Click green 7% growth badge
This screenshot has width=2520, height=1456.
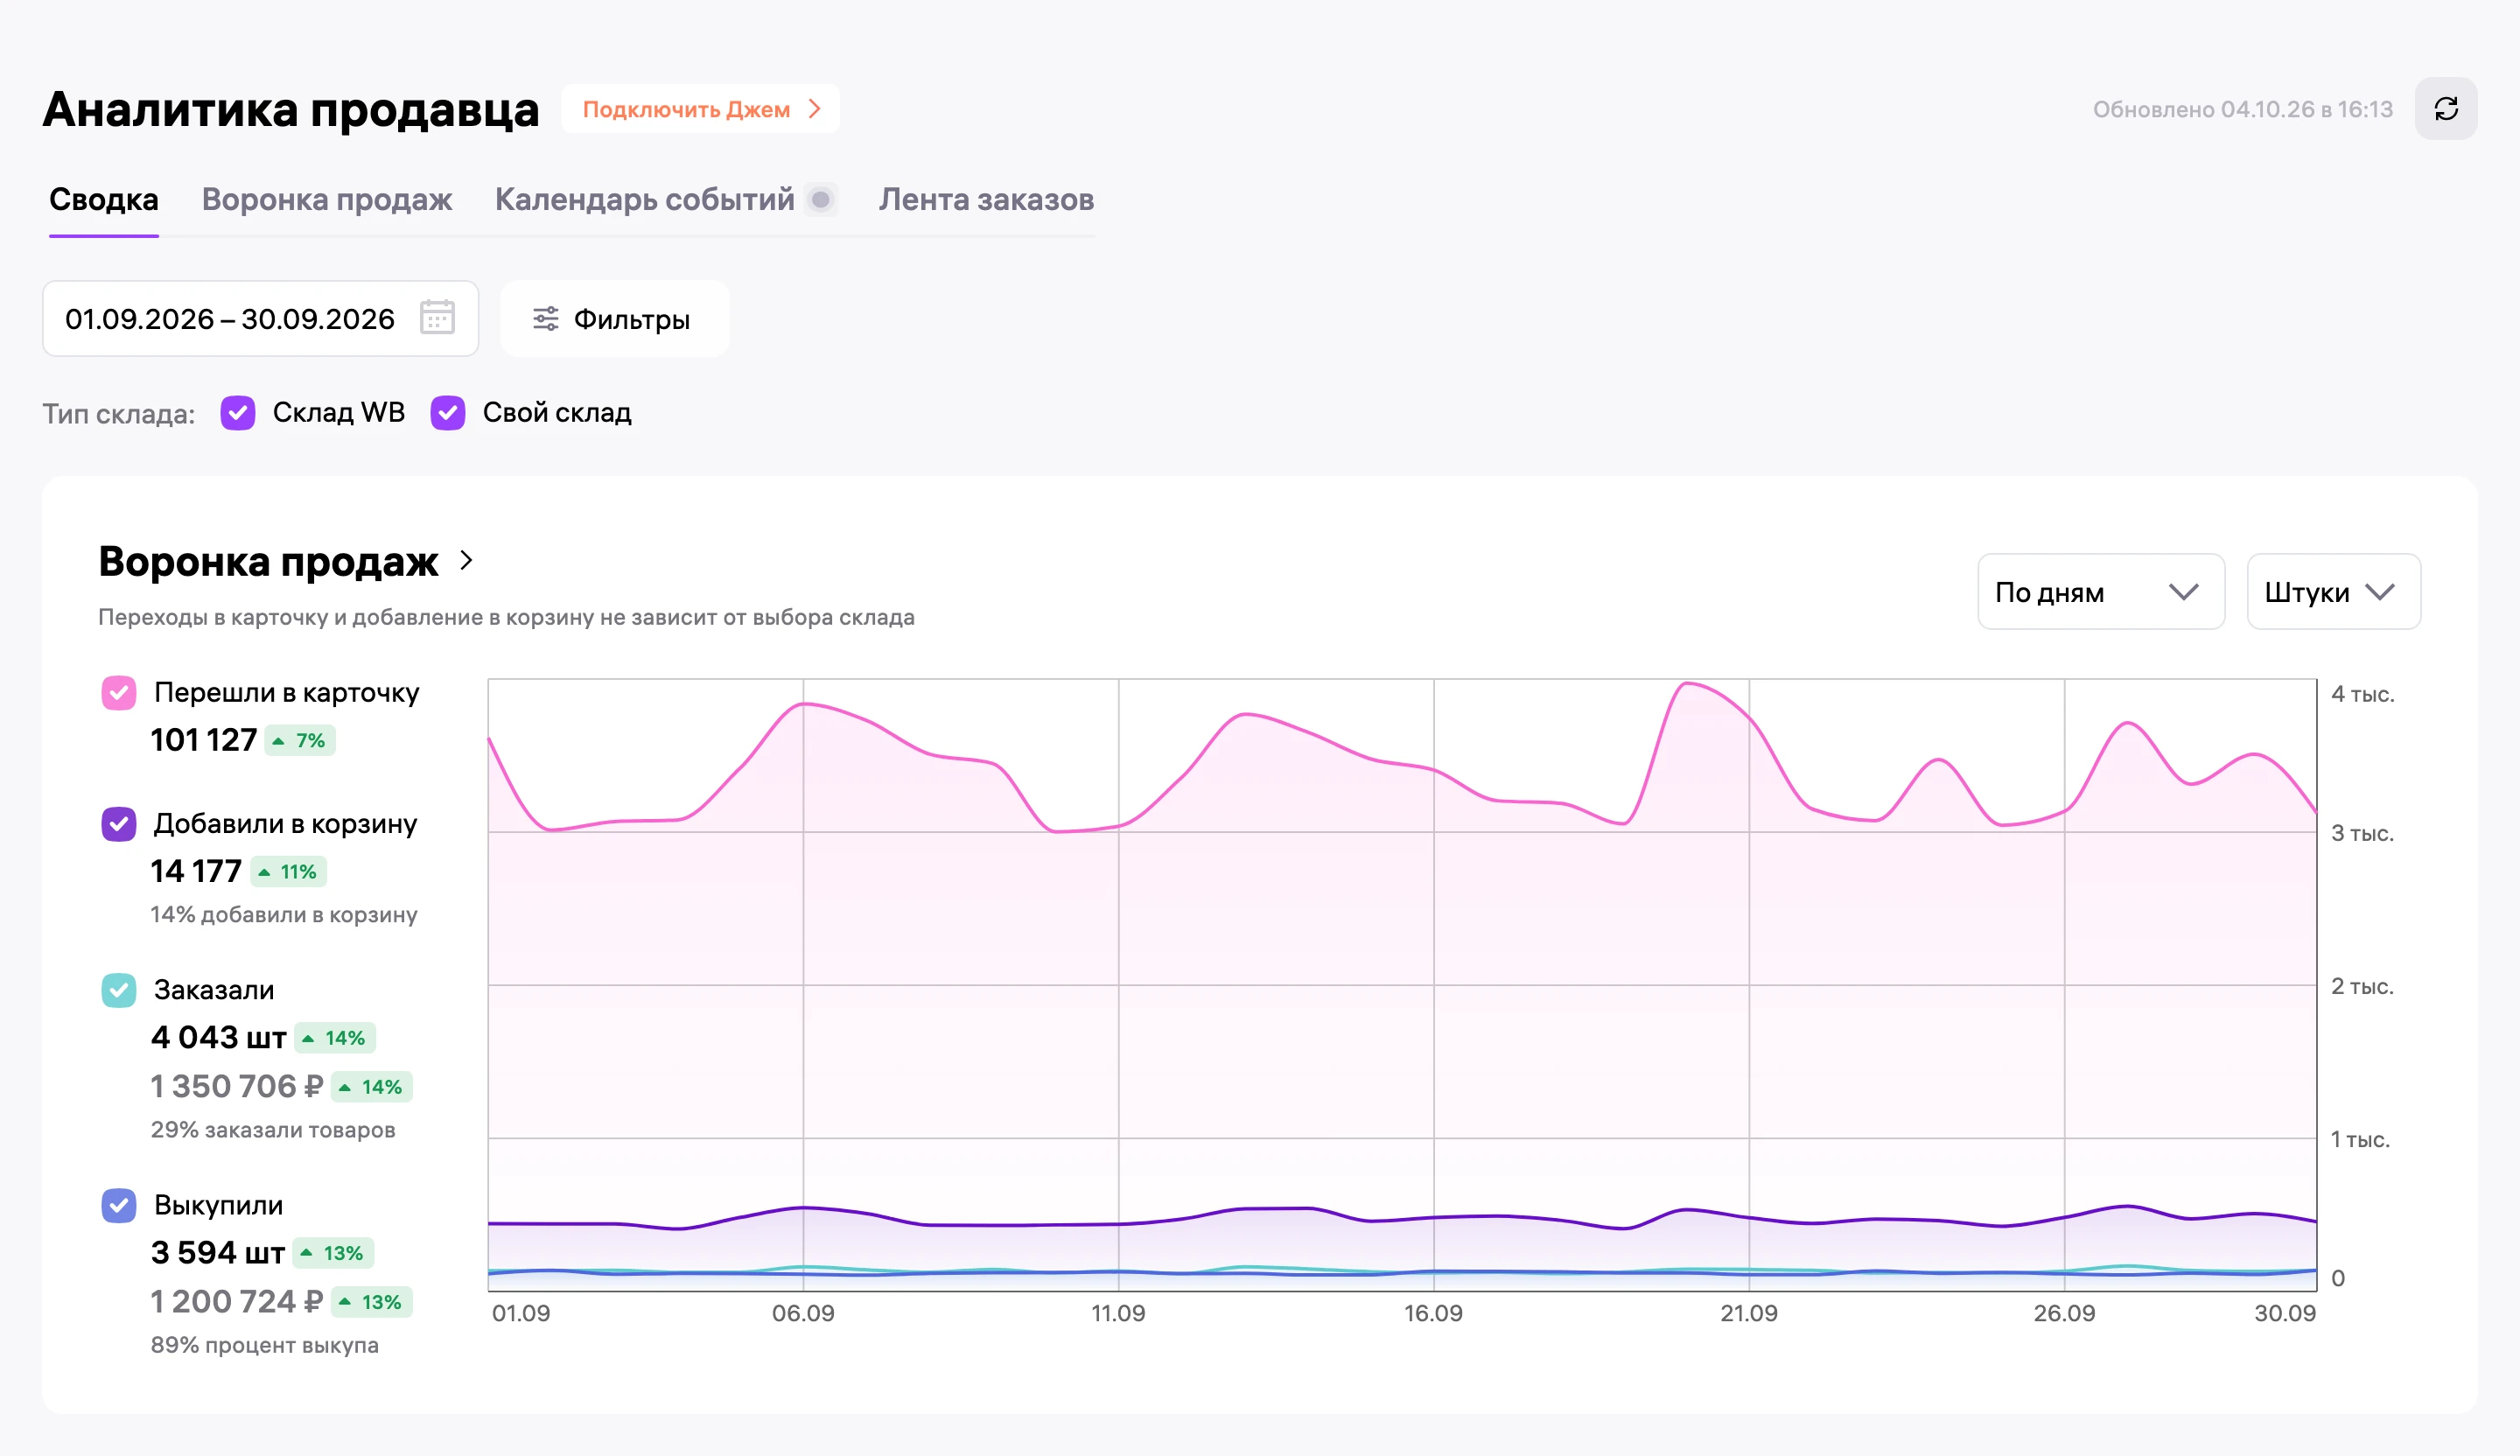click(x=300, y=741)
